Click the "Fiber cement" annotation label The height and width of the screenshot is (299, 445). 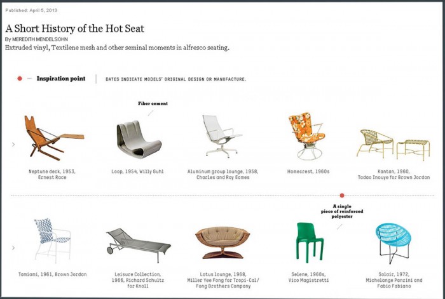153,103
